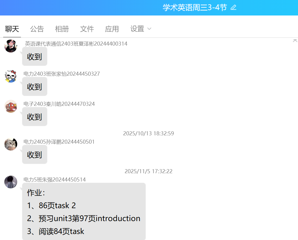
Task: Go to the 相册 tab
Action: click(62, 29)
